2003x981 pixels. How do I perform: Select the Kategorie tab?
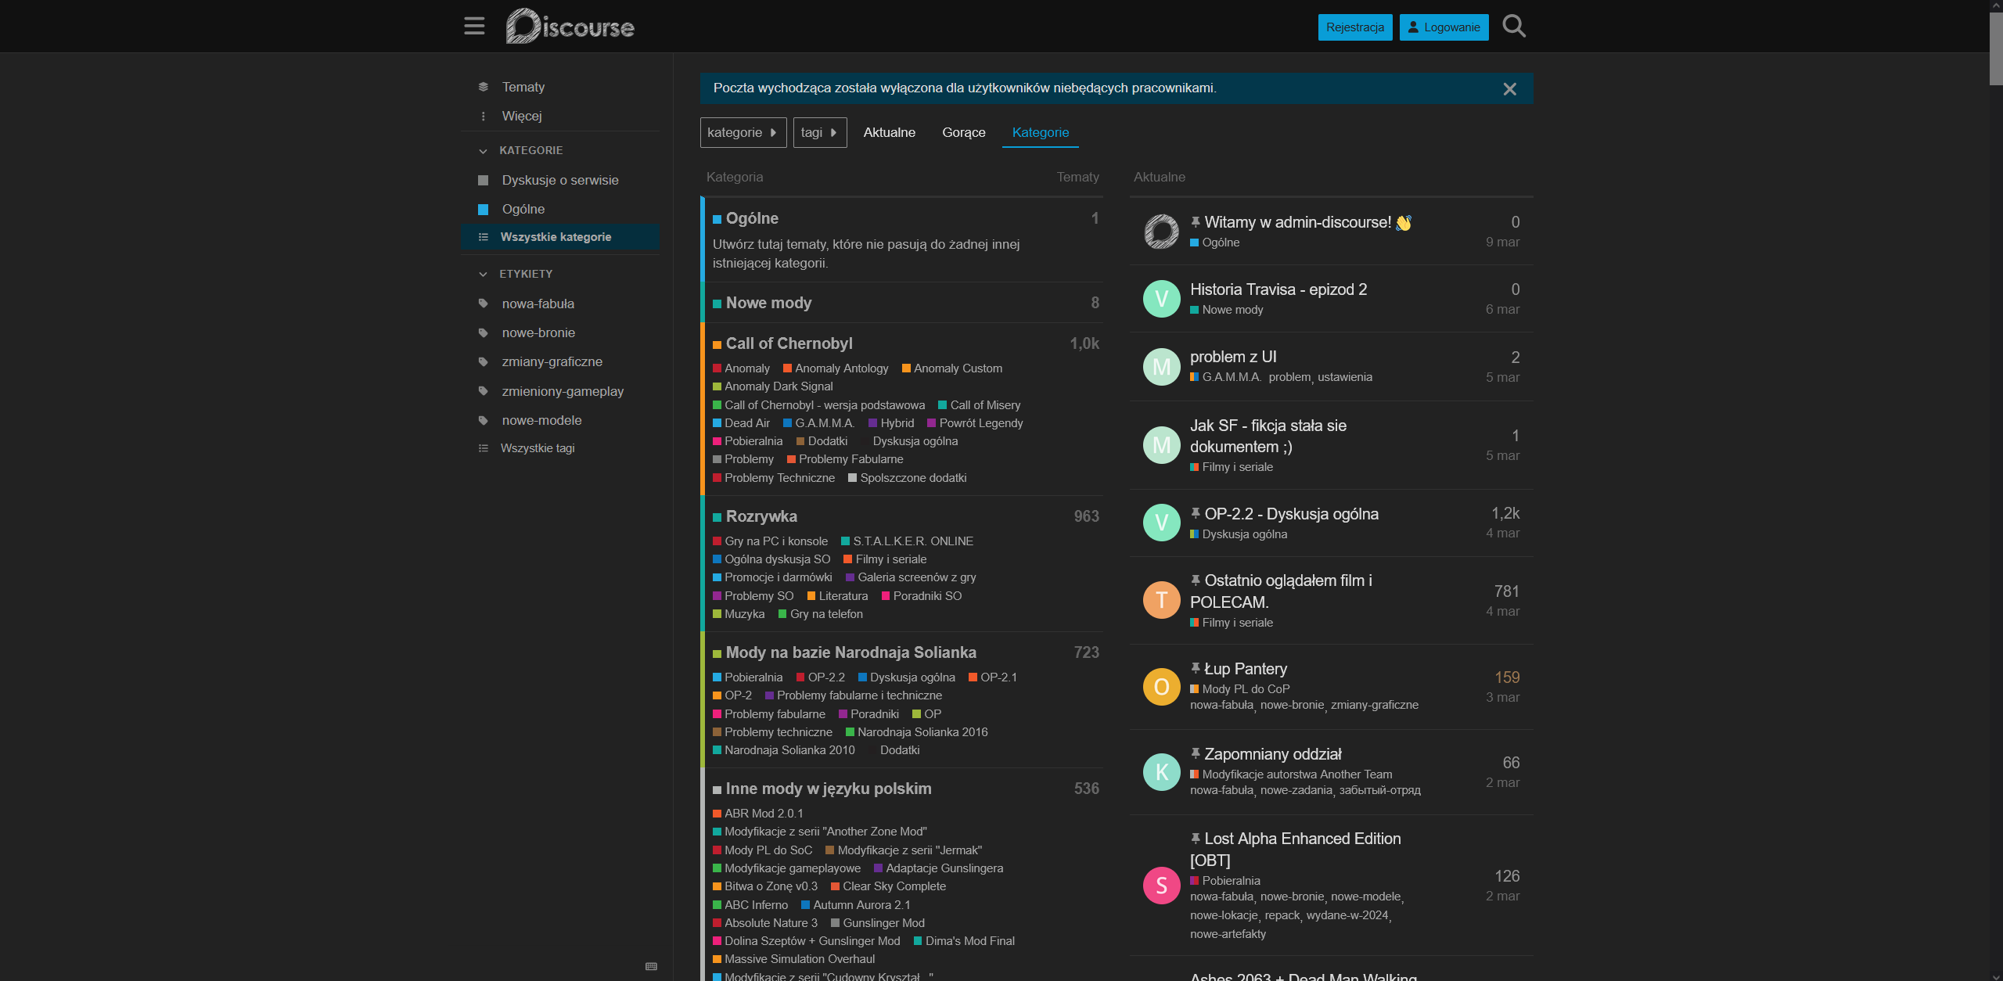click(1040, 132)
